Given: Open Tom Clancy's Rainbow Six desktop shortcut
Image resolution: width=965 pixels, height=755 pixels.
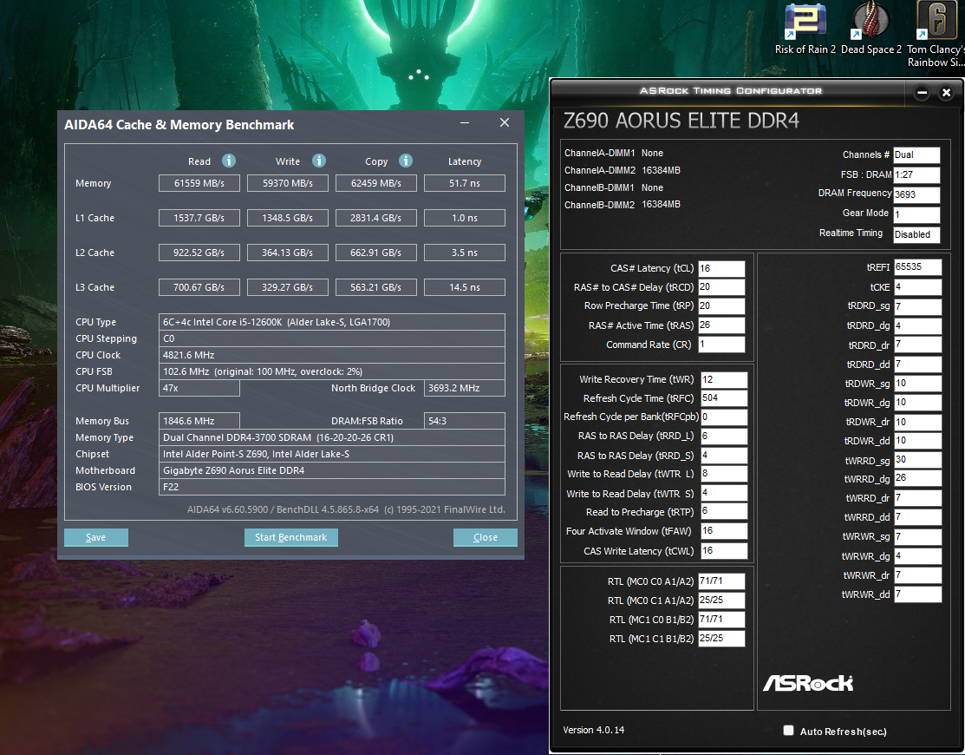Looking at the screenshot, I should coord(936,34).
